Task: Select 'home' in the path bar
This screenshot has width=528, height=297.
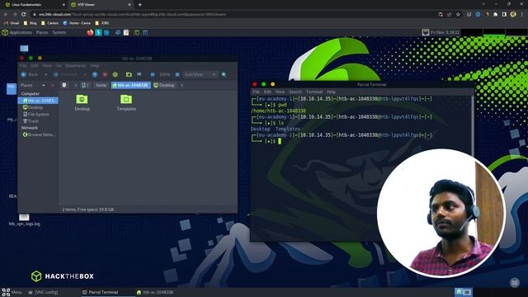Action: pyautogui.click(x=101, y=85)
